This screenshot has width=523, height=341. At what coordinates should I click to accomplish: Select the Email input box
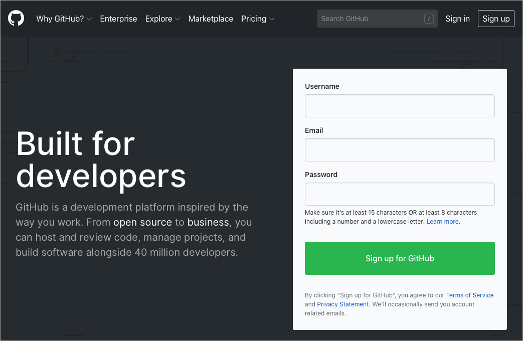400,150
